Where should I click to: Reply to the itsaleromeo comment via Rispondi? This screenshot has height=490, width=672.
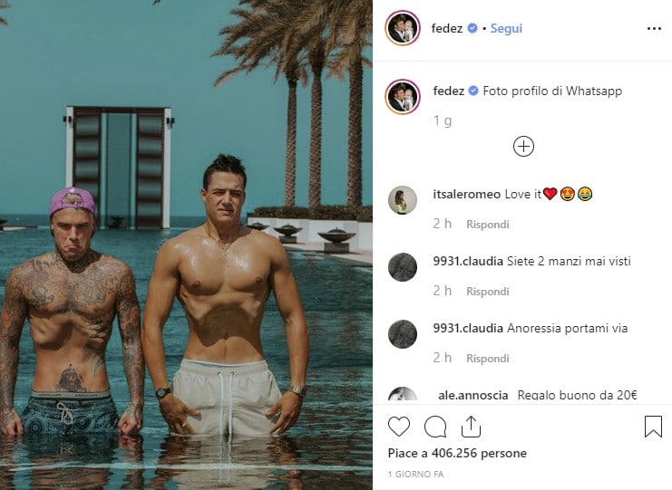[x=488, y=225]
